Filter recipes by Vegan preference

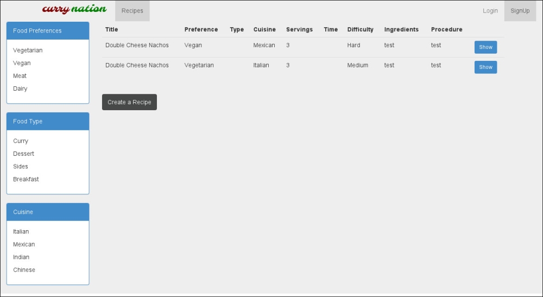22,63
